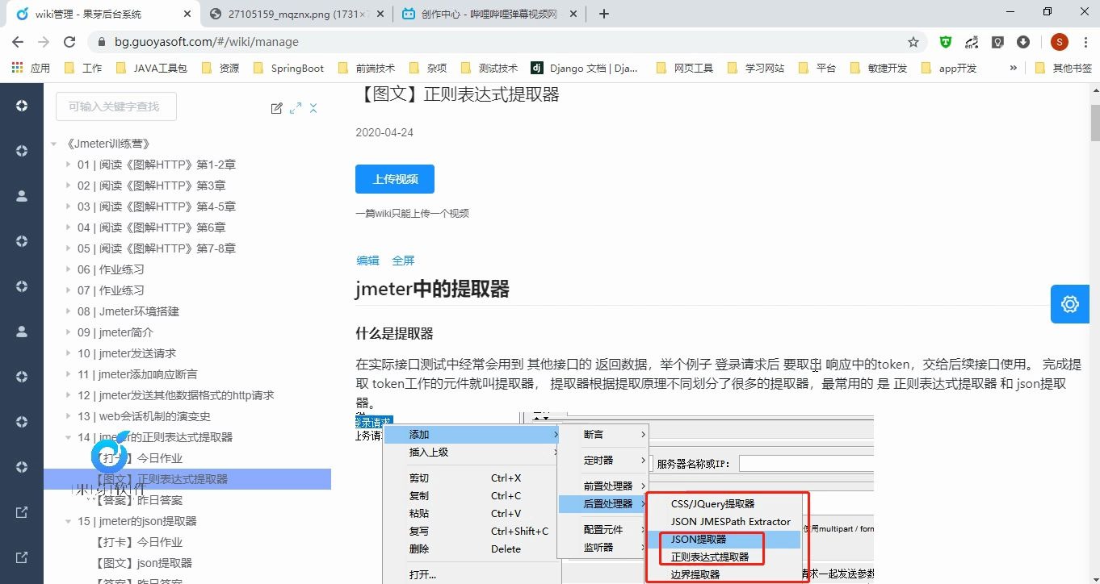Screen dimensions: 1100x584
Task: Open the Django 文档 bookmark
Action: tap(585, 68)
